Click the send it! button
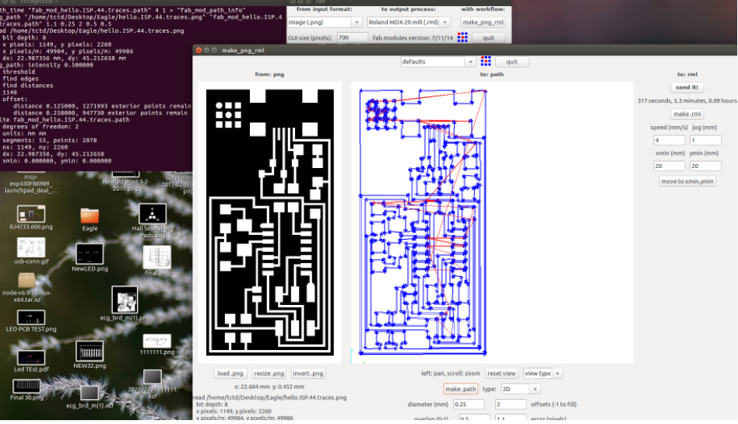Image resolution: width=738 pixels, height=424 pixels. (687, 87)
